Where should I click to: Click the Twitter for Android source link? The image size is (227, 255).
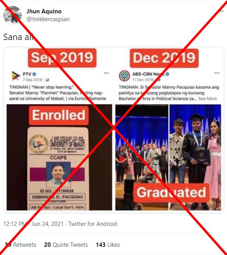pos(93,224)
